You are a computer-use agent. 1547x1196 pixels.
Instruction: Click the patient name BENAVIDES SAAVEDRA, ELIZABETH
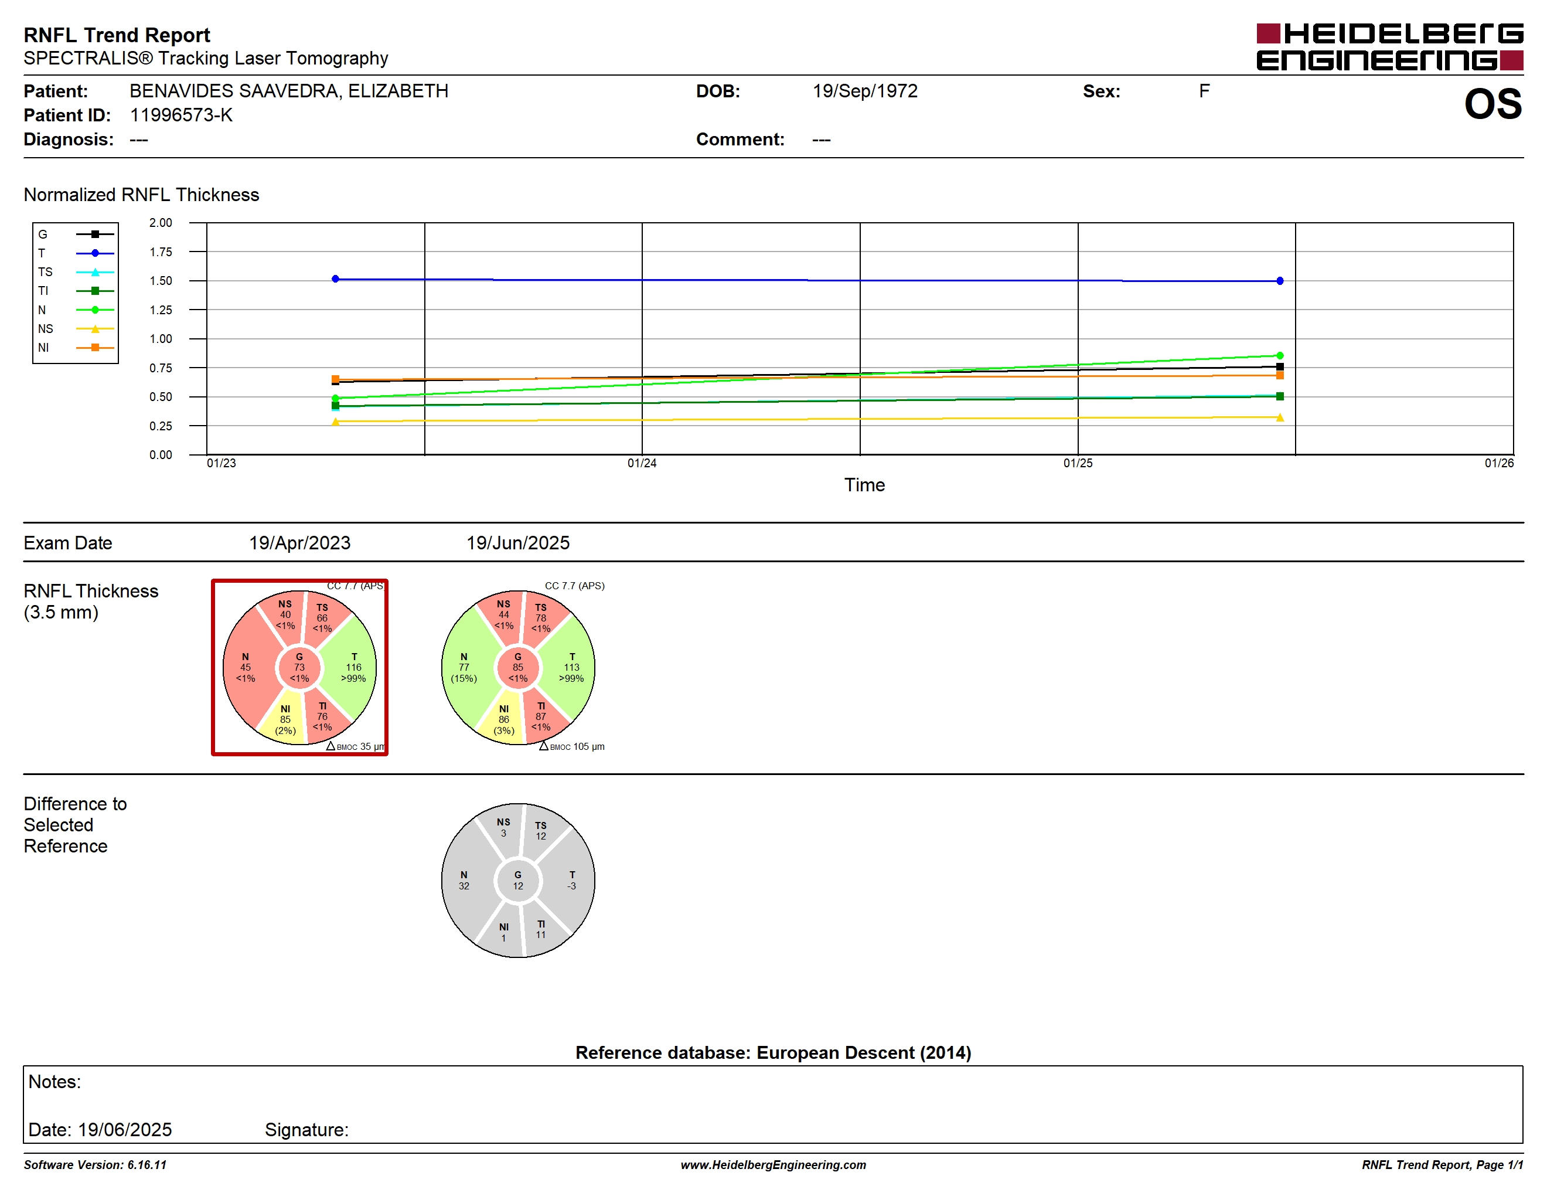[289, 91]
